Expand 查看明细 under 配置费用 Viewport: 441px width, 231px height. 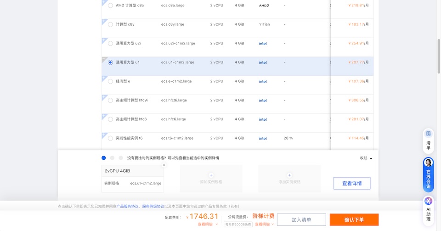tap(207, 224)
